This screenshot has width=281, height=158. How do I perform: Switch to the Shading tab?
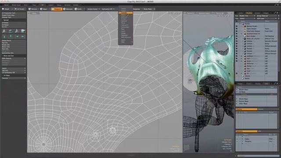coord(249,13)
